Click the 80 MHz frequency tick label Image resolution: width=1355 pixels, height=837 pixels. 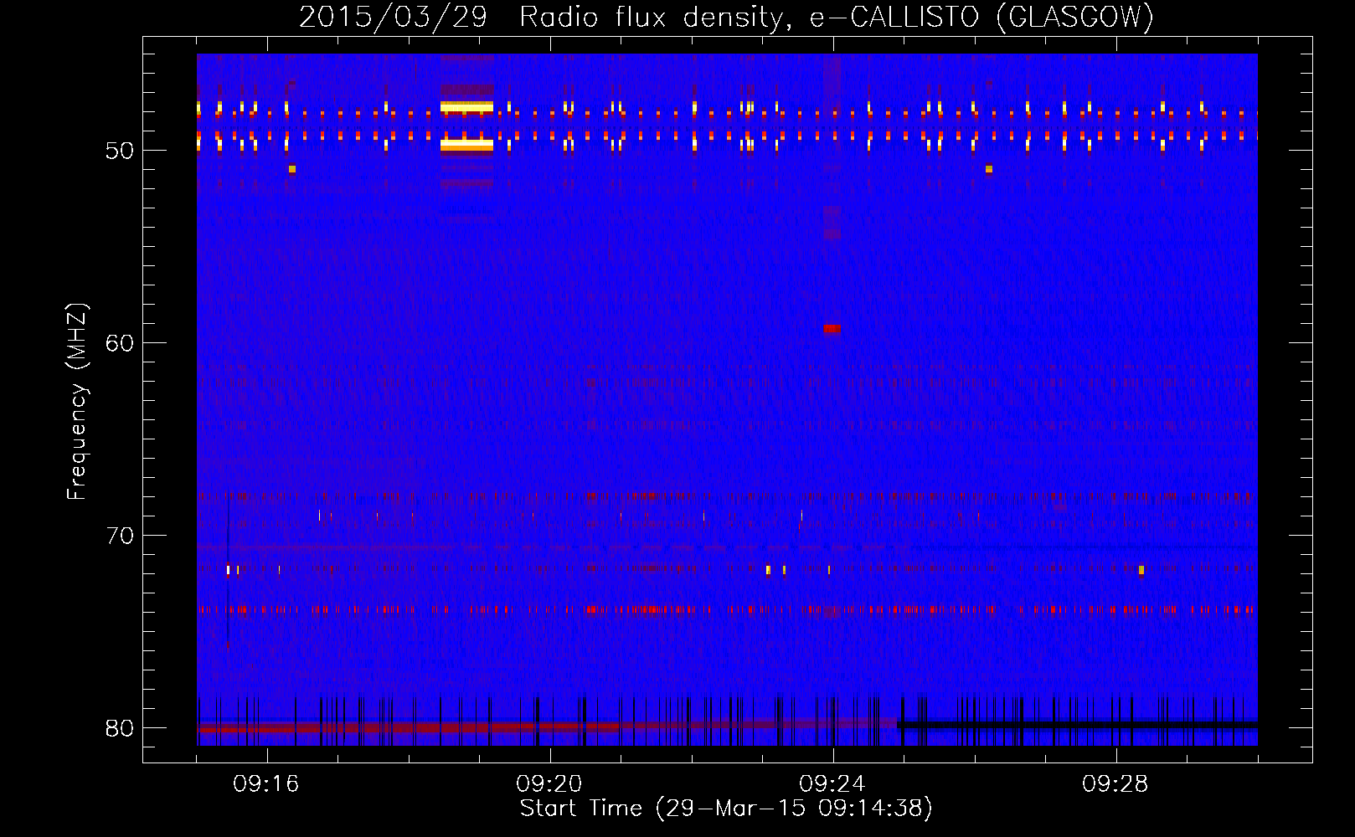120,728
